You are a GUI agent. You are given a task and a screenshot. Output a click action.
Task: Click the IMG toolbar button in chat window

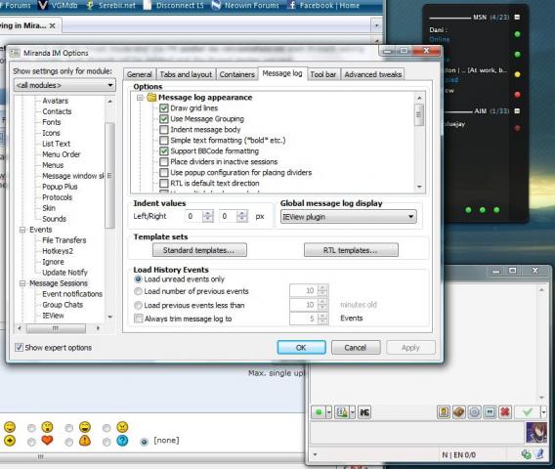[364, 412]
